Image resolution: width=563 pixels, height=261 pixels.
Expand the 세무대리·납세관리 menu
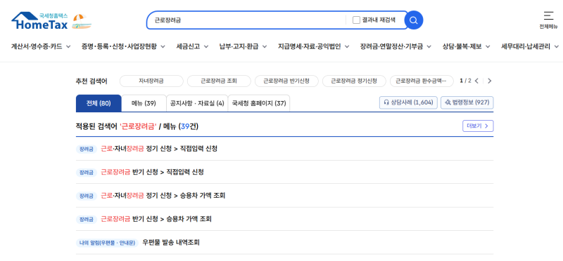(x=530, y=46)
